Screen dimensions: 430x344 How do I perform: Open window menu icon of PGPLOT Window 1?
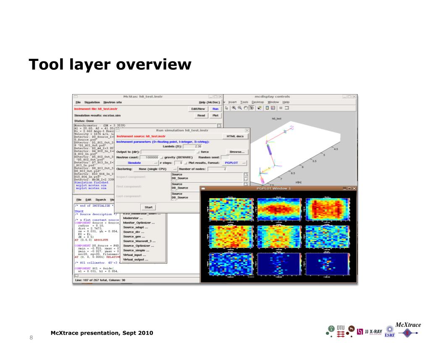[x=203, y=189]
